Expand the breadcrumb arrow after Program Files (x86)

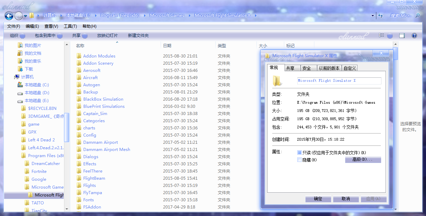[x=145, y=15]
